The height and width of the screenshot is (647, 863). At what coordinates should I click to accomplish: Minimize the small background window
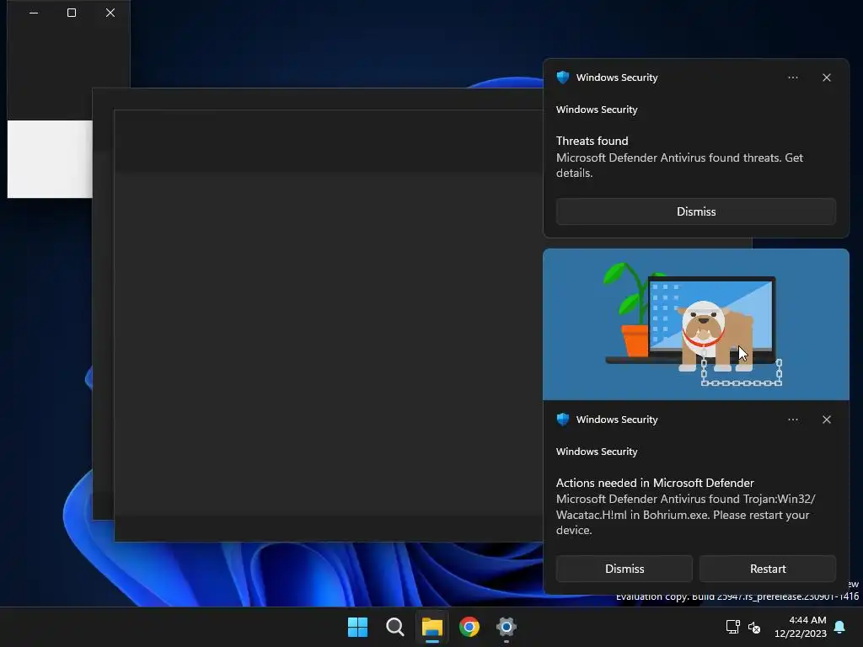pyautogui.click(x=34, y=13)
